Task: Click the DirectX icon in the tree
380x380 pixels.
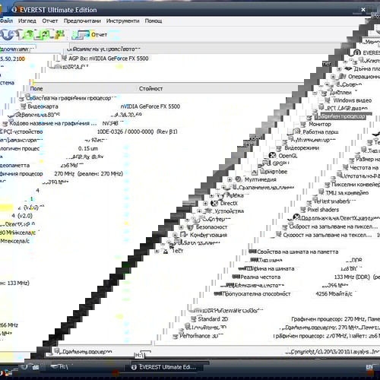Action: coord(214,203)
